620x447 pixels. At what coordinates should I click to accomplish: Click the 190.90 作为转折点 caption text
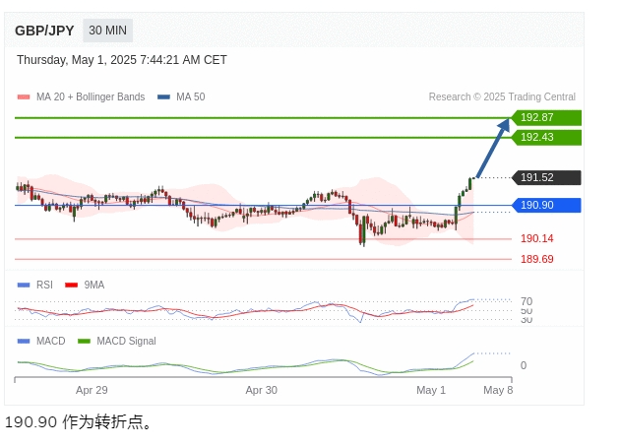pyautogui.click(x=78, y=422)
